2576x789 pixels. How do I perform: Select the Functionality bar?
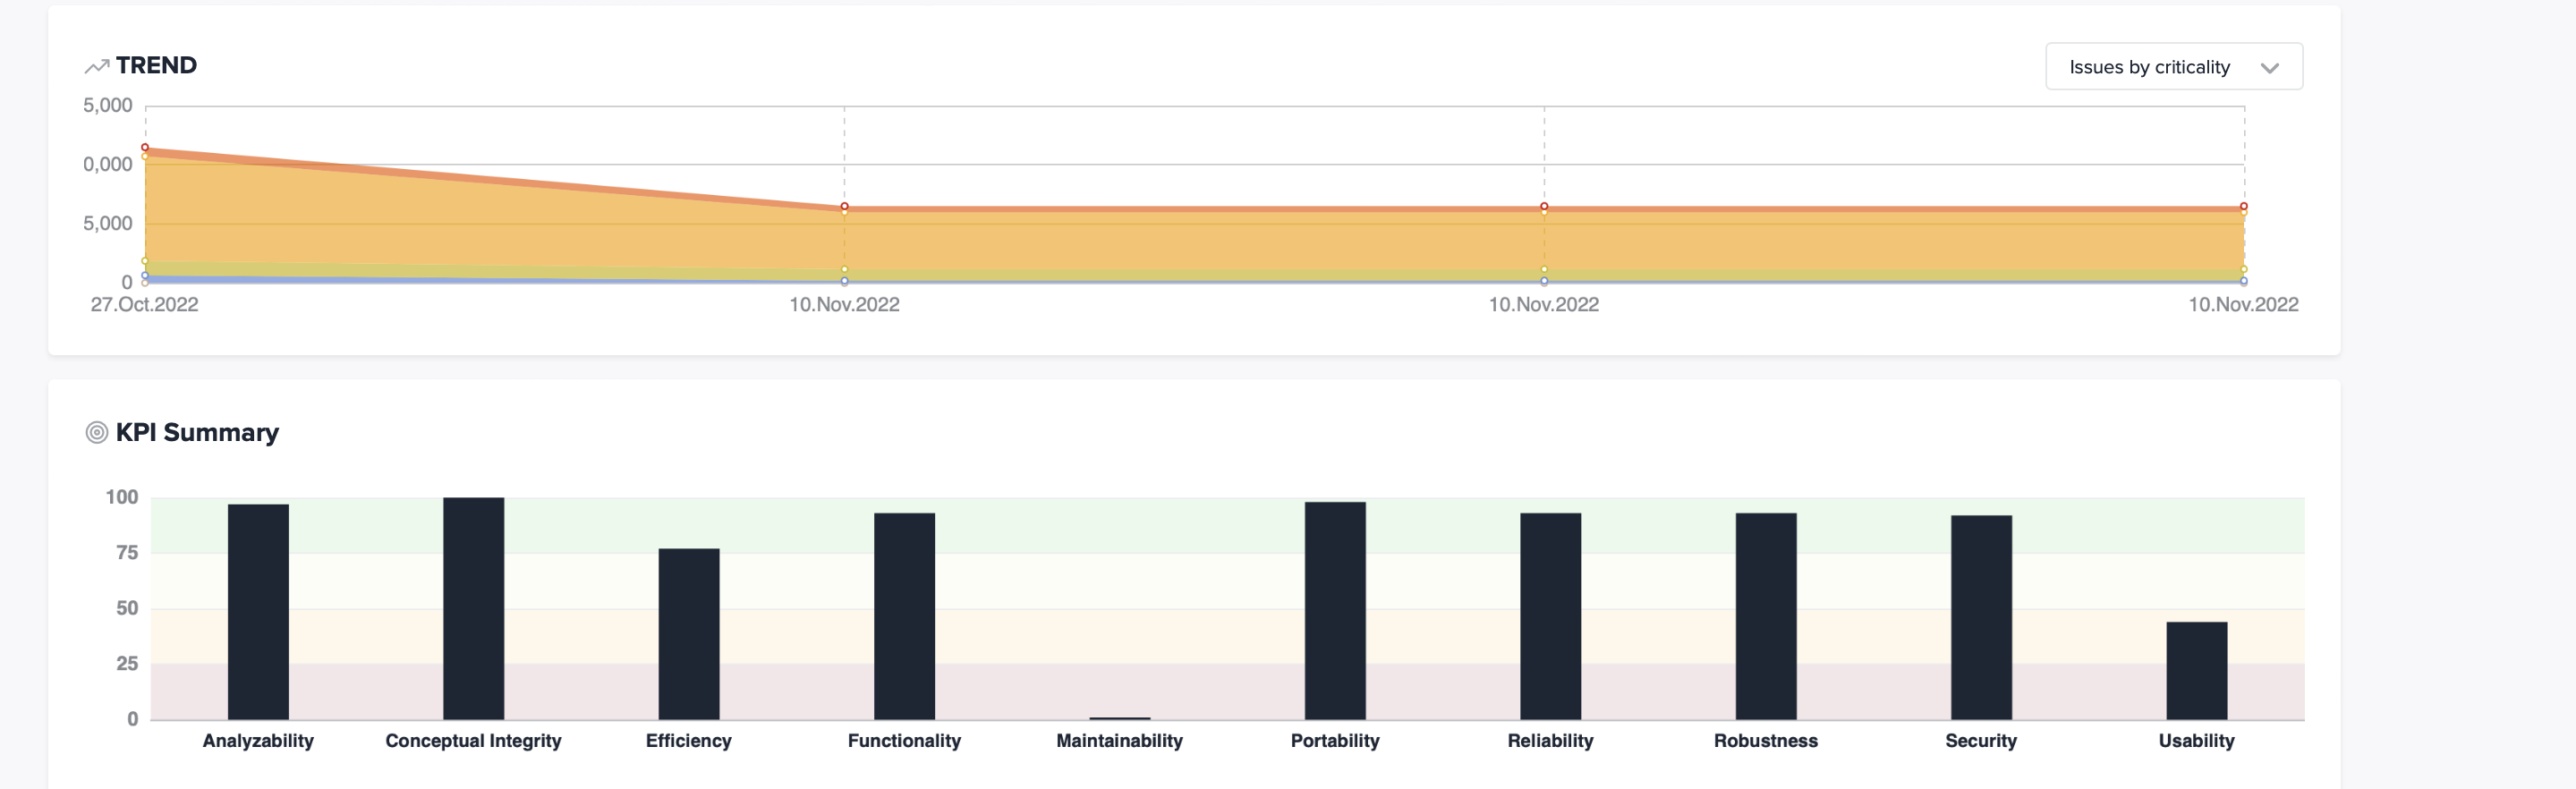(904, 616)
